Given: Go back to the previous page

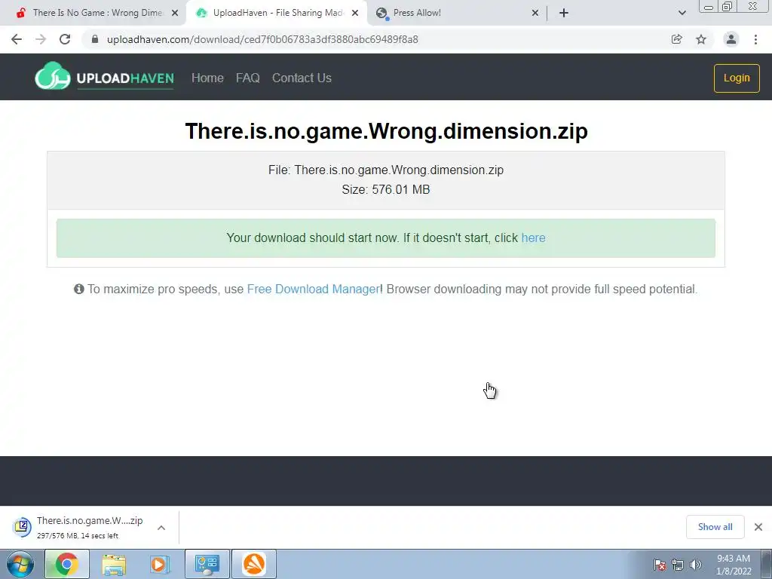Looking at the screenshot, I should click(17, 39).
